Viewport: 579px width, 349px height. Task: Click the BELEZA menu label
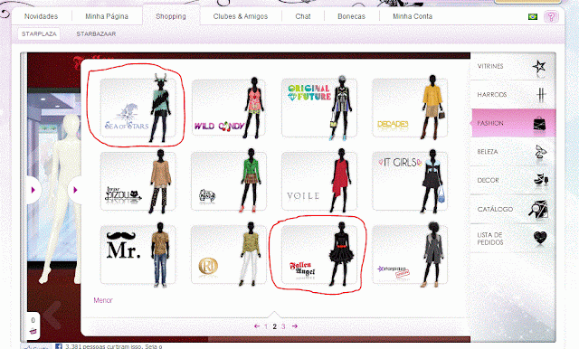(488, 152)
